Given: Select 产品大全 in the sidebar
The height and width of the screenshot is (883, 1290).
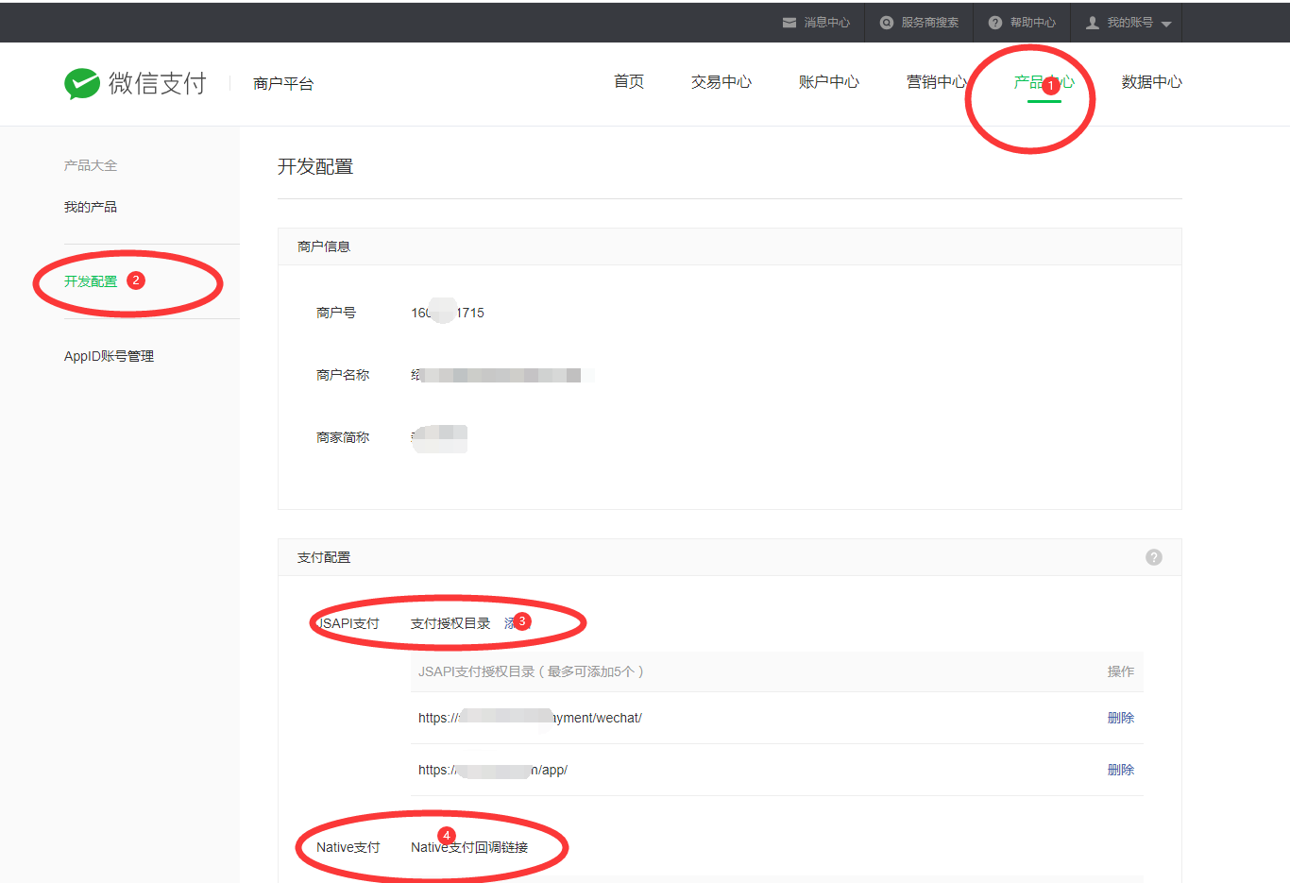Looking at the screenshot, I should (x=91, y=165).
